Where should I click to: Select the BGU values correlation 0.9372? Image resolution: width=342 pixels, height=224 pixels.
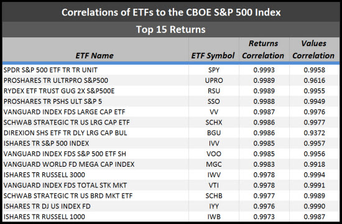coord(314,133)
